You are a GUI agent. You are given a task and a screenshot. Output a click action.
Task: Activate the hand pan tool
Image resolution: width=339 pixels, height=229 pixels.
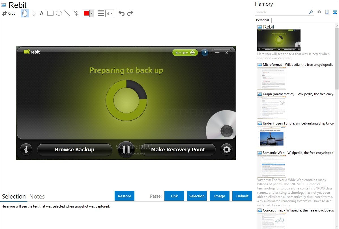25,13
